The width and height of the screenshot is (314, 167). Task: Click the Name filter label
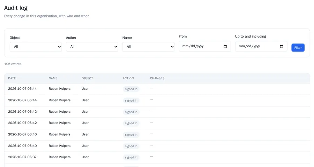point(127,38)
